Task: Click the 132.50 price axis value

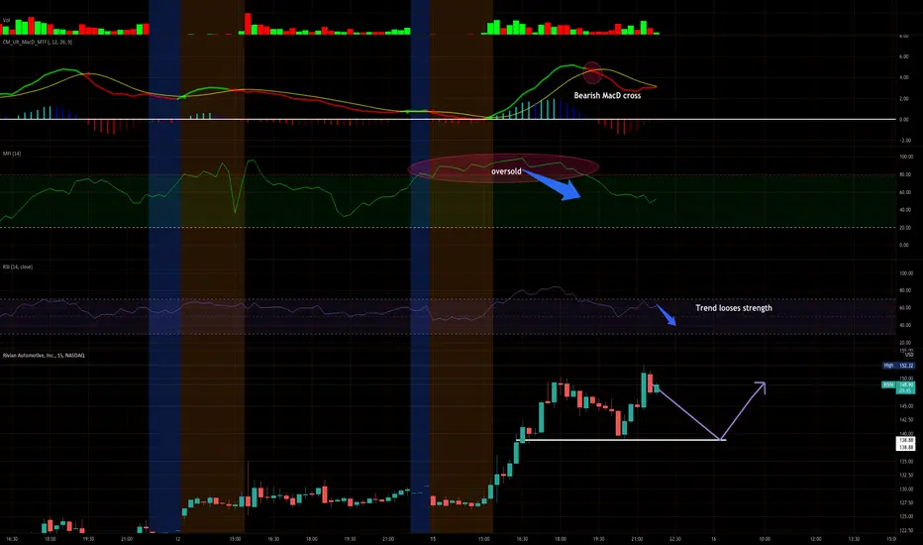Action: pyautogui.click(x=906, y=475)
